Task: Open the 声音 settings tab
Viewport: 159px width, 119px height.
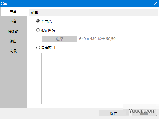Action: tap(13, 21)
